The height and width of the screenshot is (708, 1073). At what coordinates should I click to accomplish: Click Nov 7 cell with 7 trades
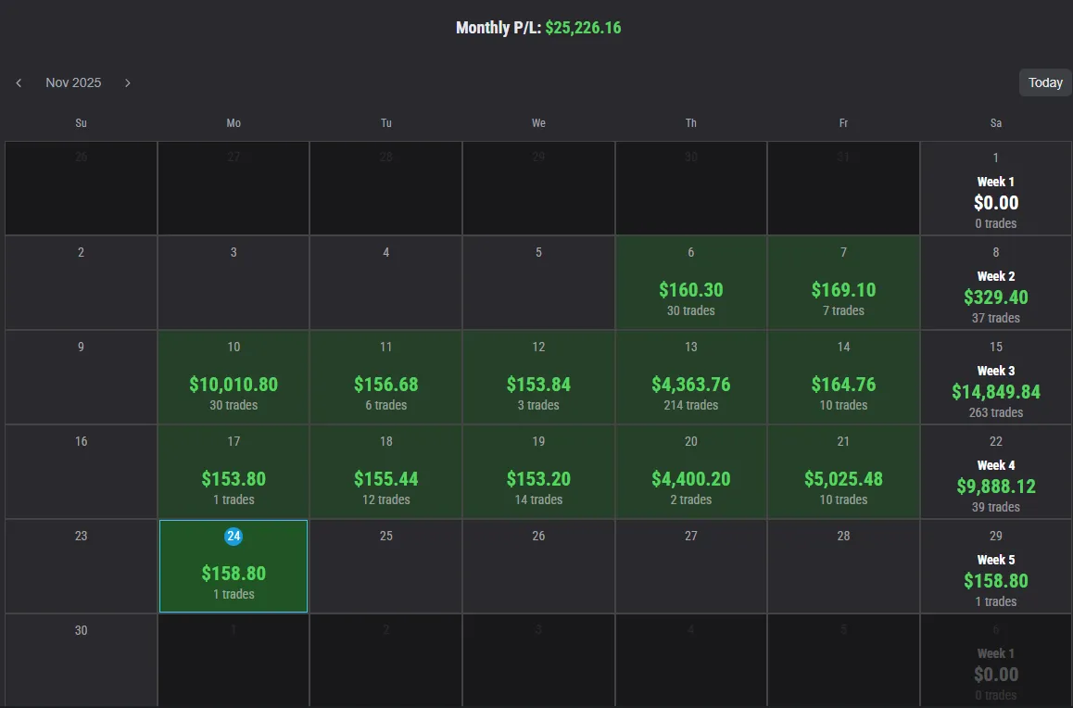(843, 283)
